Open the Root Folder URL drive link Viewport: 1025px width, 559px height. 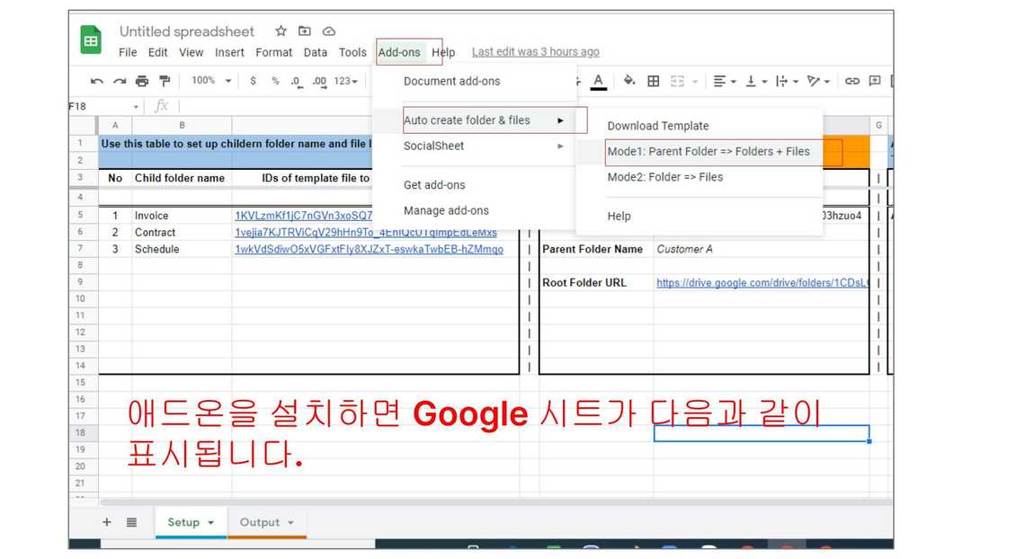pyautogui.click(x=762, y=282)
